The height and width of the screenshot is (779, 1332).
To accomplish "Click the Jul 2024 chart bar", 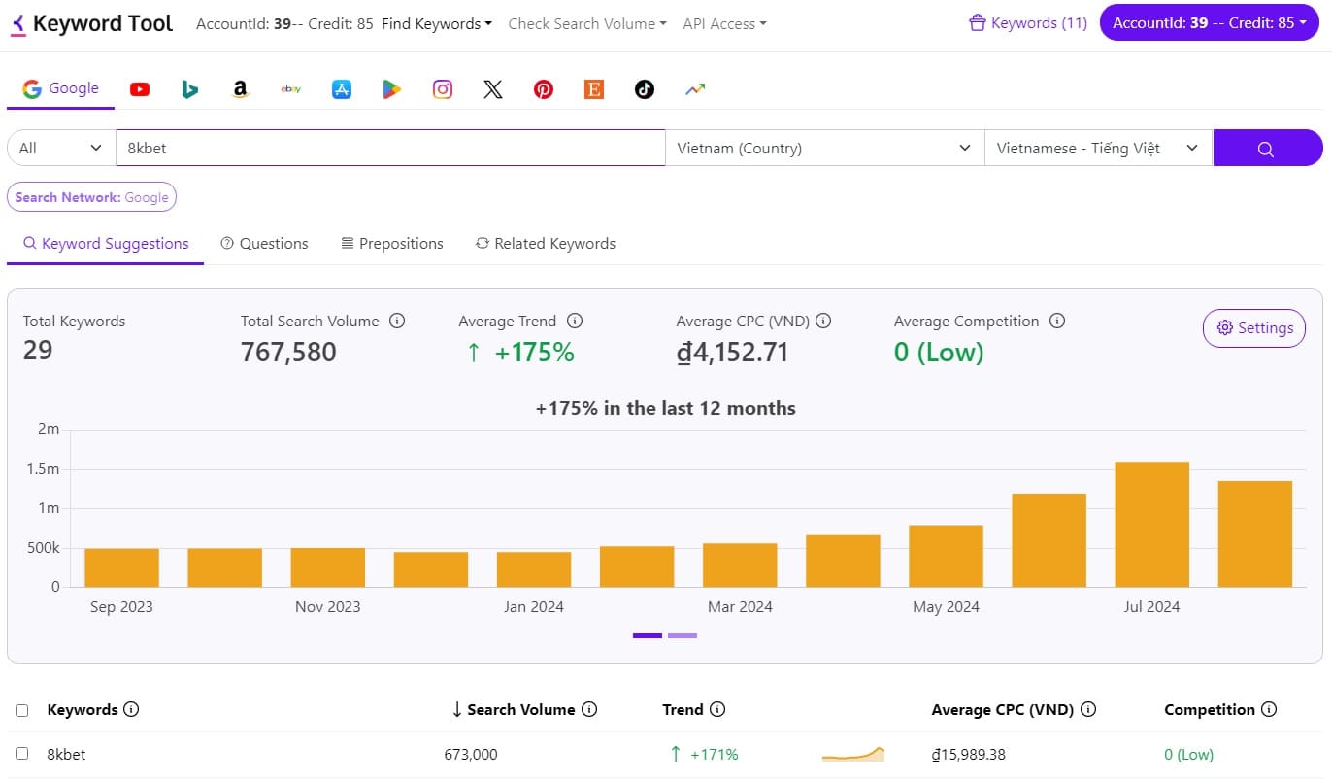I will click(x=1152, y=525).
